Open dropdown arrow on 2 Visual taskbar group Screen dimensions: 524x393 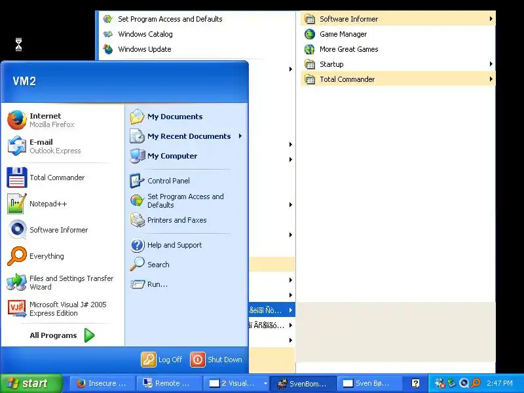click(265, 383)
